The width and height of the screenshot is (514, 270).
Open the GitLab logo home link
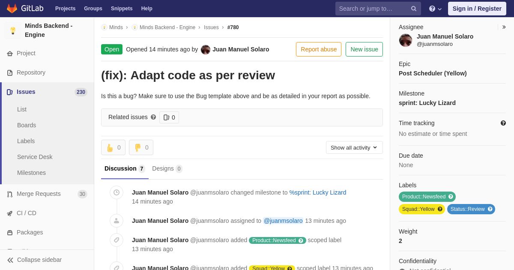pyautogui.click(x=25, y=9)
